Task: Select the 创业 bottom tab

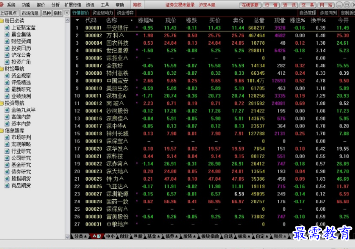Action: pyautogui.click(x=124, y=236)
